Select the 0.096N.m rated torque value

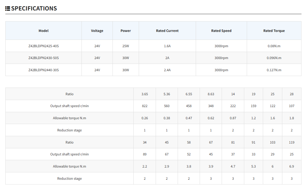274,58
